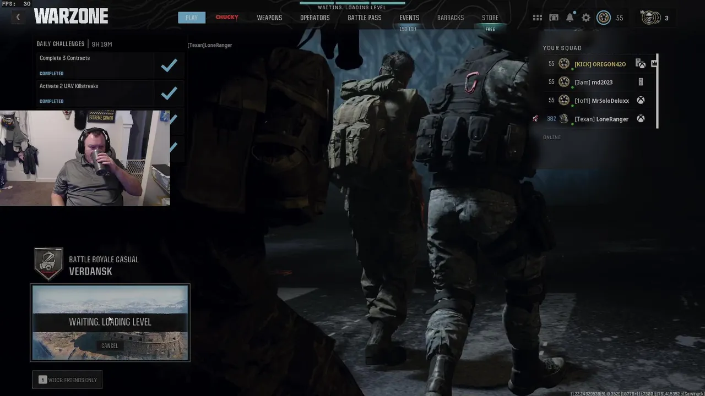
Task: Switch to the WEAPONS tab
Action: click(269, 18)
